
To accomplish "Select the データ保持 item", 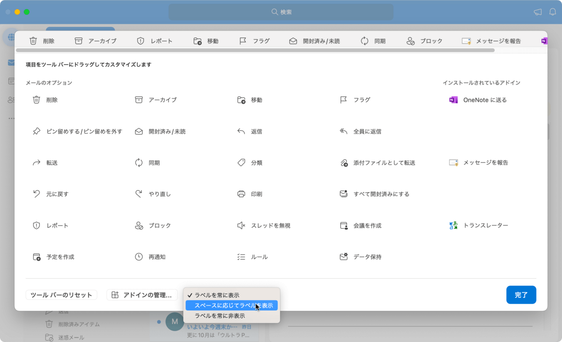I will [x=360, y=257].
